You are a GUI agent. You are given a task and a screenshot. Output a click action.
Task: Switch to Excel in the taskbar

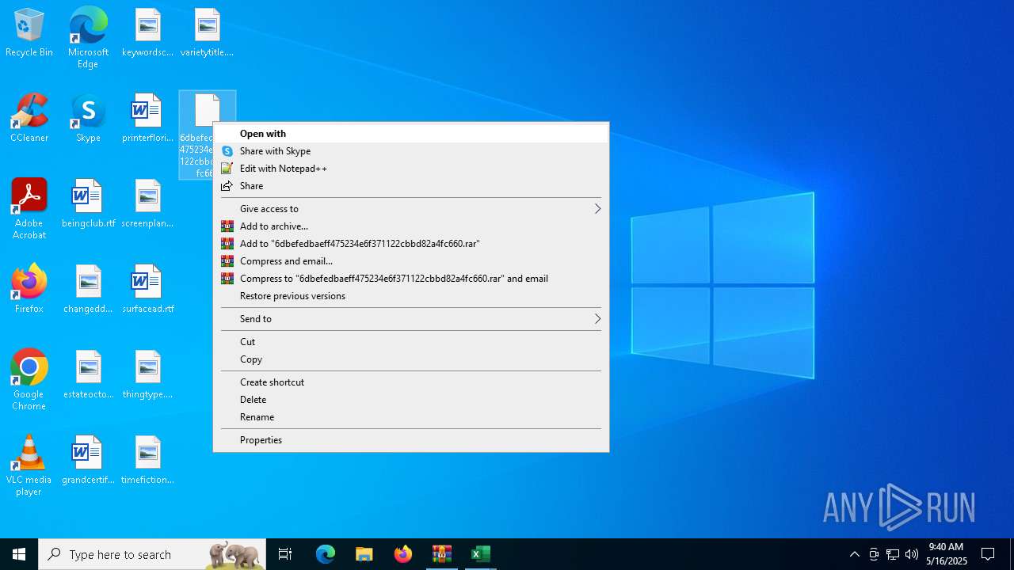(x=481, y=554)
